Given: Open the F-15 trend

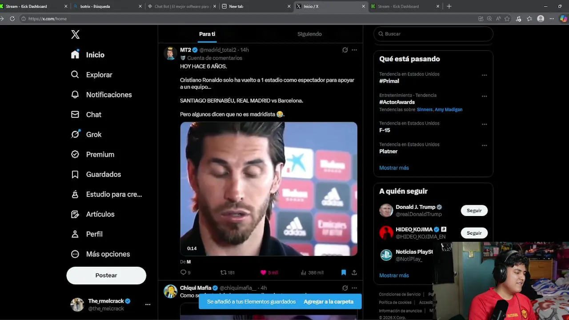Looking at the screenshot, I should [x=385, y=130].
